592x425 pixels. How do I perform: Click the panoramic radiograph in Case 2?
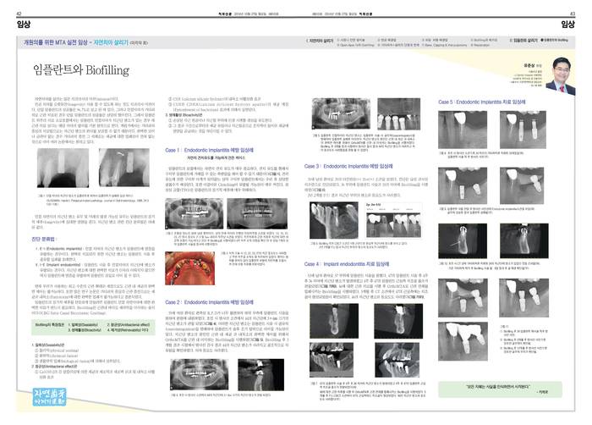coord(200,375)
